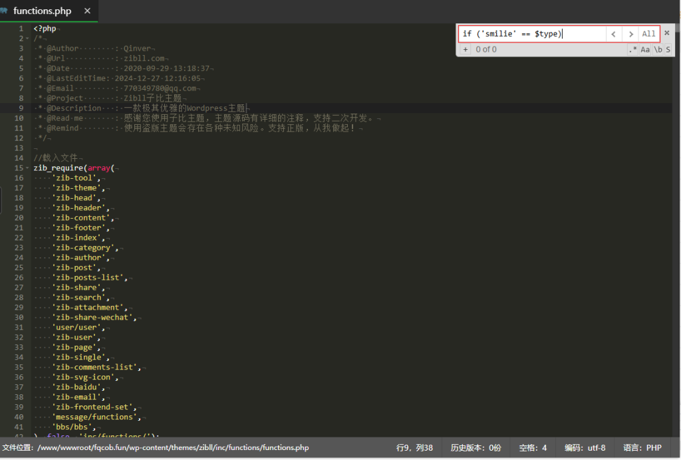Toggle RegExp search option (.*)
Viewport: 681px width, 460px height.
[x=632, y=50]
